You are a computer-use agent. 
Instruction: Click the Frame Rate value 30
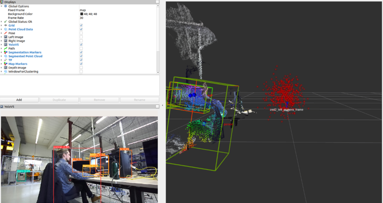(81, 18)
